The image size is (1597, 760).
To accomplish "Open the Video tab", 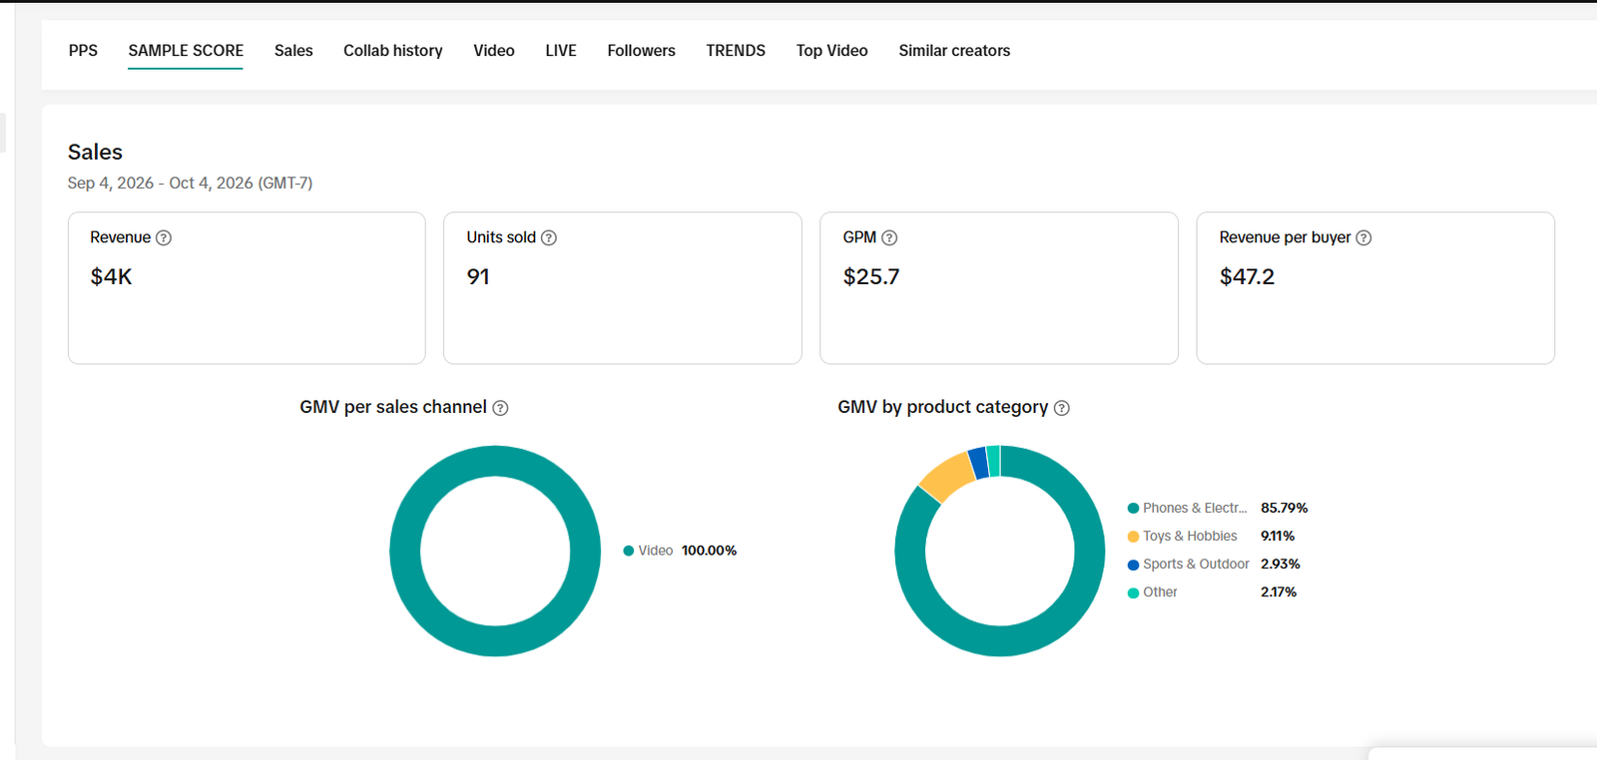I will click(494, 51).
